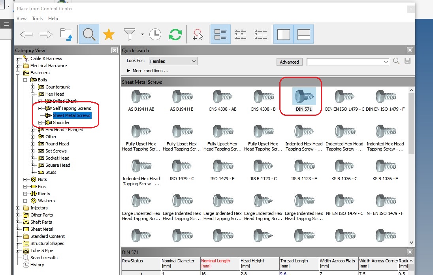Viewport: 433px width, 275px height.
Task: Expand the Cable & Harness category
Action: [x=17, y=58]
